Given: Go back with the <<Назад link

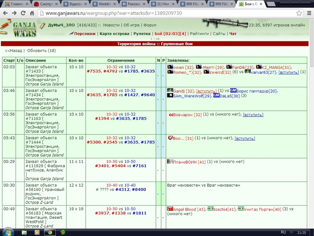Looking at the screenshot, I should [x=14, y=50].
